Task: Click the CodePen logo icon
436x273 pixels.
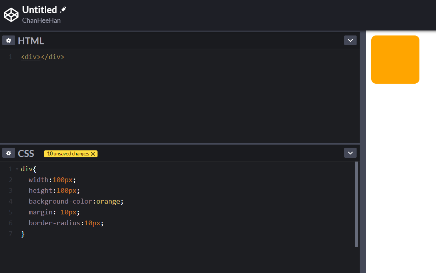Action: click(11, 15)
